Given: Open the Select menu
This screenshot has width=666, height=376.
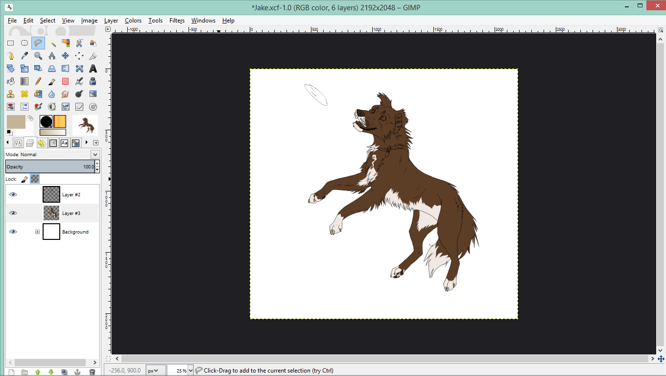Looking at the screenshot, I should pyautogui.click(x=48, y=21).
